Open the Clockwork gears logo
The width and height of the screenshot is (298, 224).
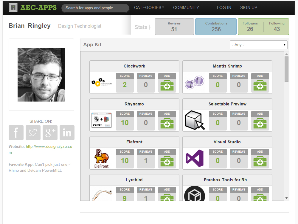click(x=102, y=82)
